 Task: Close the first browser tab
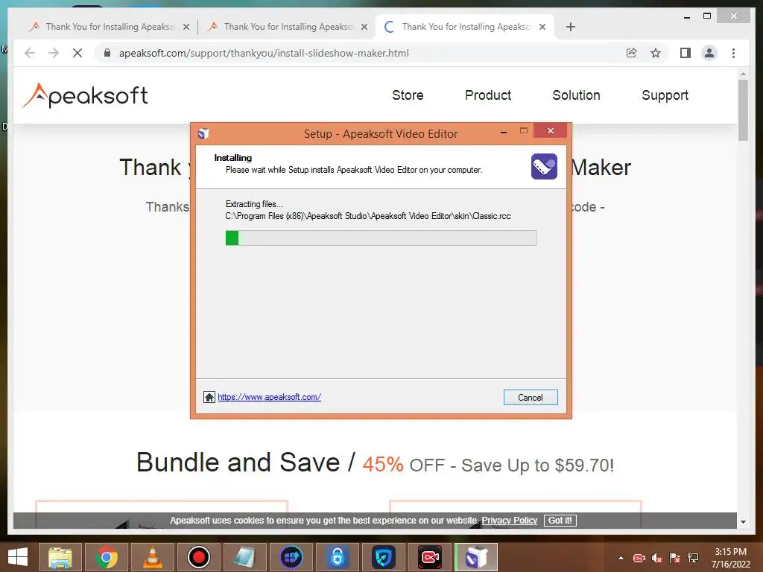[x=186, y=27]
